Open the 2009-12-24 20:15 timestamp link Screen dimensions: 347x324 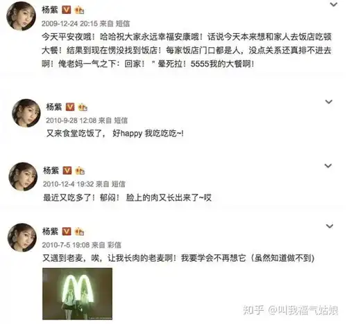click(x=69, y=24)
